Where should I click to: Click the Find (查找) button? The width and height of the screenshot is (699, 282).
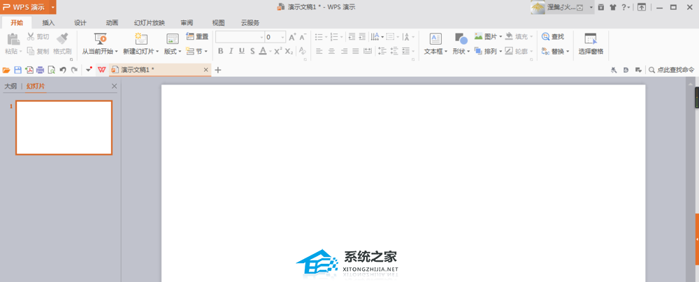point(553,36)
